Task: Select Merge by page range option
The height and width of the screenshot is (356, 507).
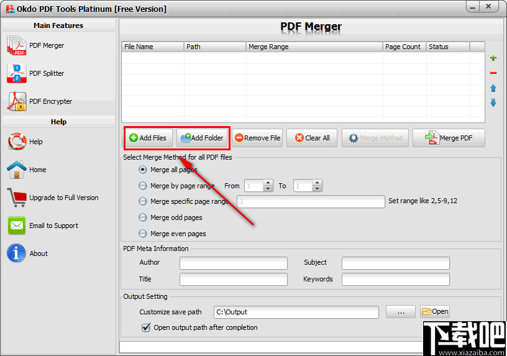Action: click(x=143, y=186)
